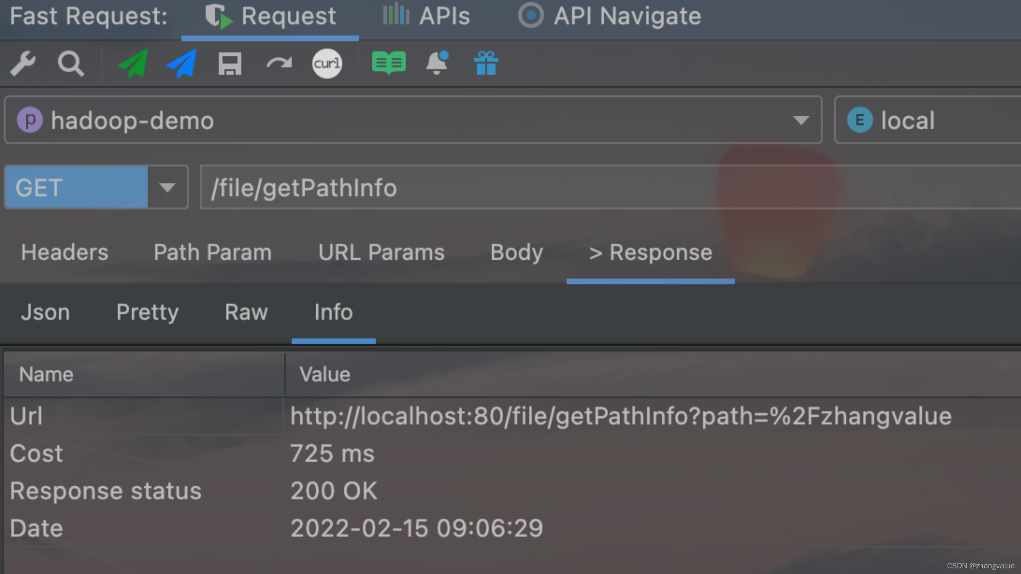Expand the GET method dropdown arrow
This screenshot has width=1021, height=574.
point(167,187)
